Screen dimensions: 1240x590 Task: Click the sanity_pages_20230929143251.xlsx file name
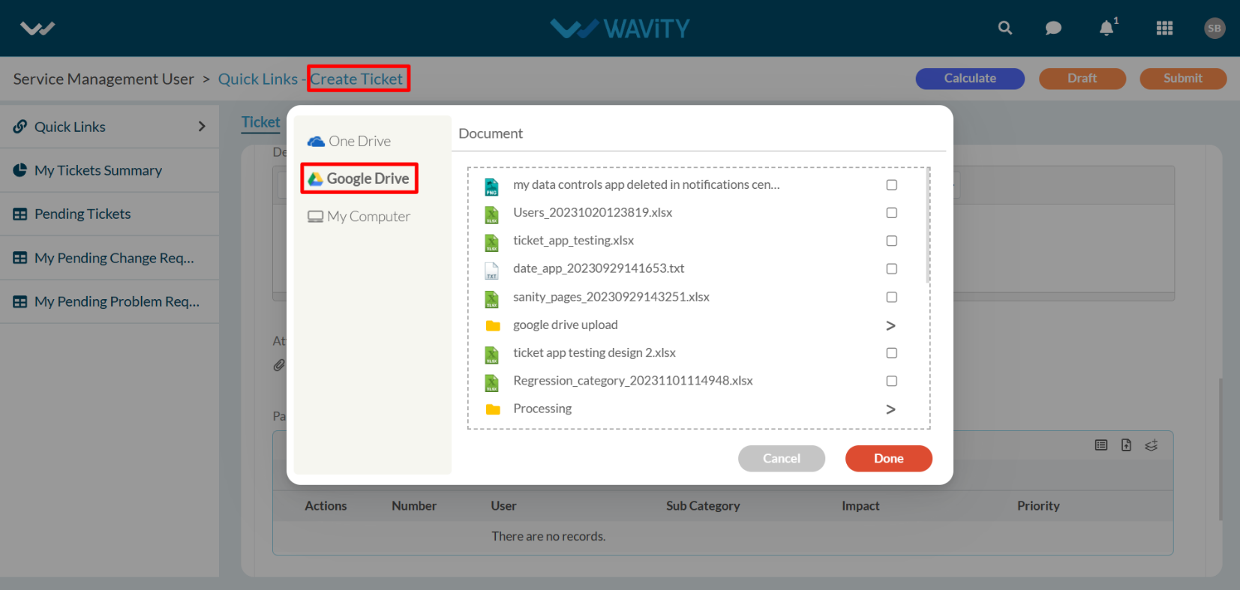point(611,297)
